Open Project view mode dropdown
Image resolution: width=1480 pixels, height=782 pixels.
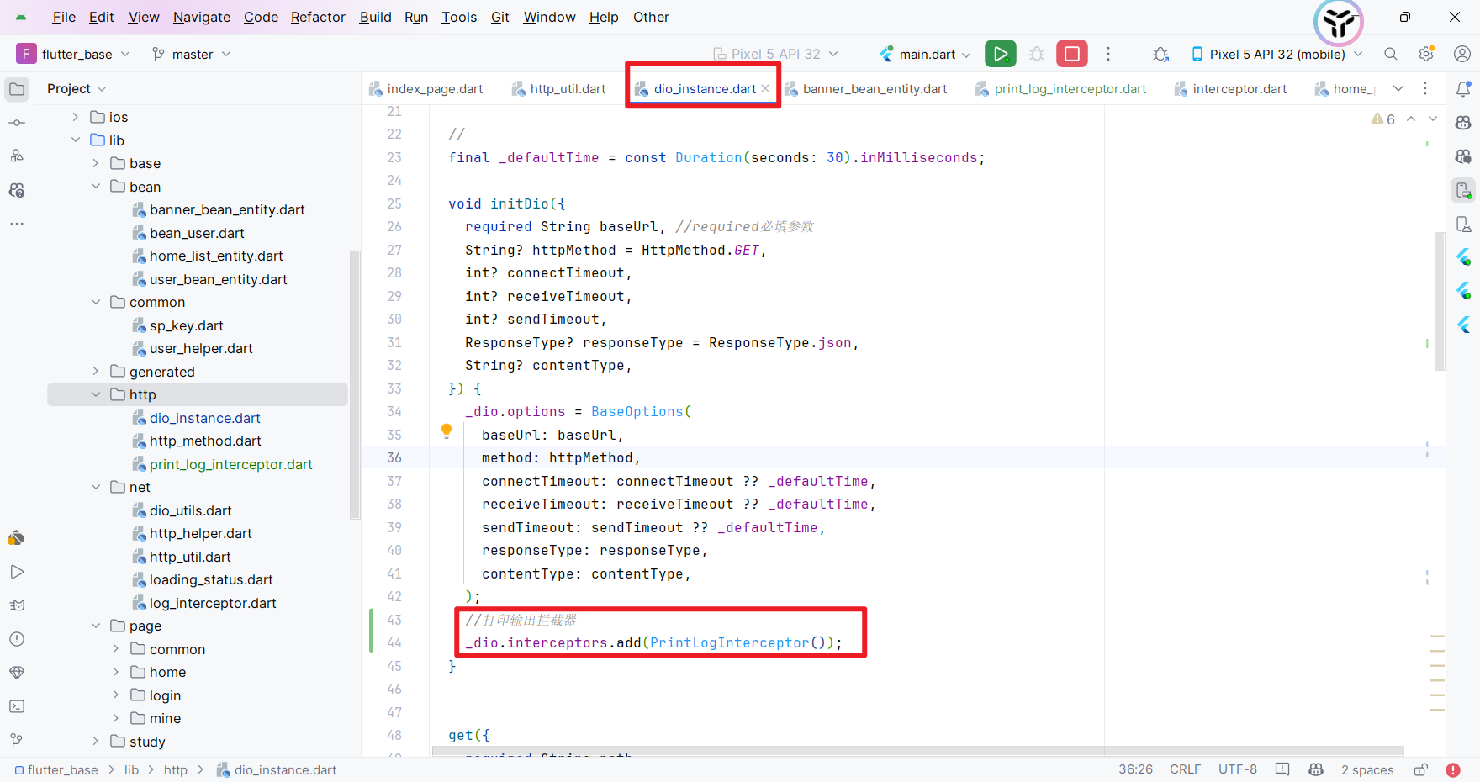77,88
